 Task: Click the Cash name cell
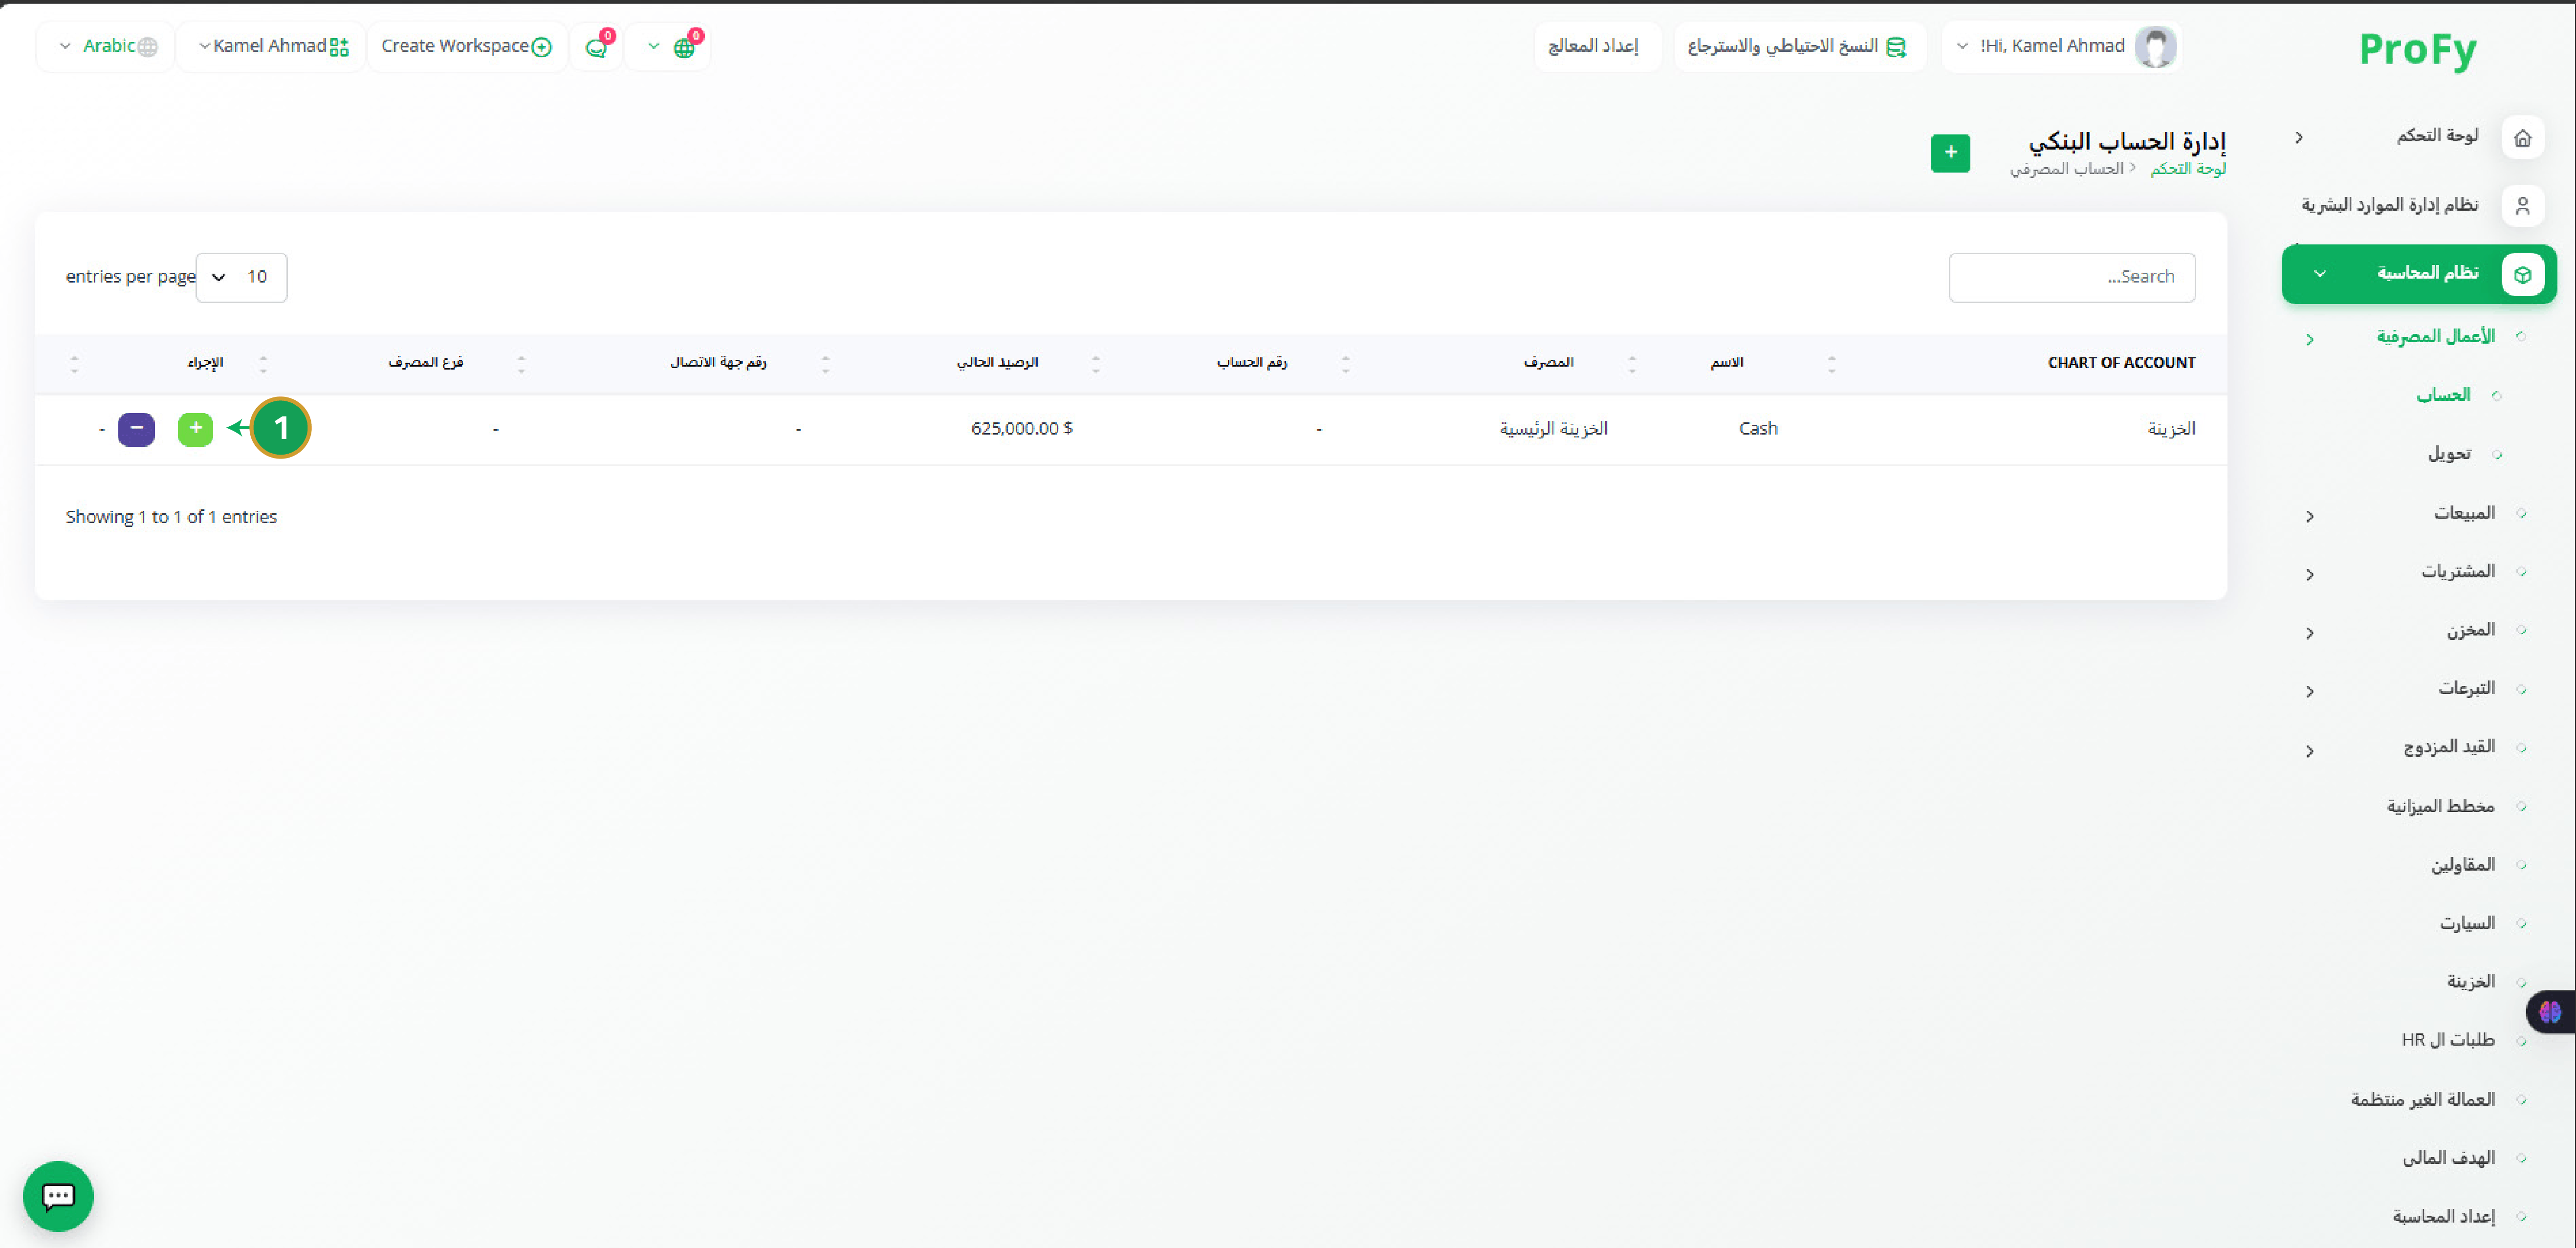point(1758,429)
